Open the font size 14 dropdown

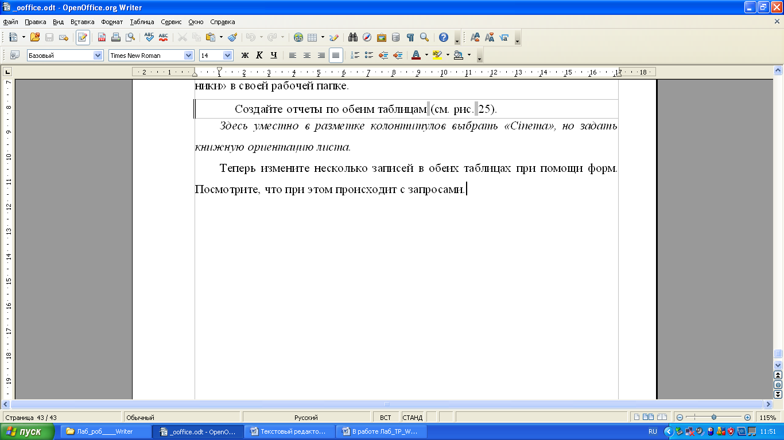click(227, 56)
